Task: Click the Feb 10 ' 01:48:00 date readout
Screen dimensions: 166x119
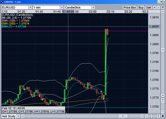Action: (14, 108)
